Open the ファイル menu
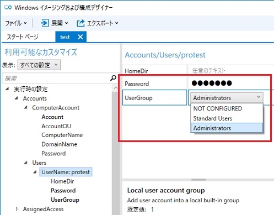 16,23
